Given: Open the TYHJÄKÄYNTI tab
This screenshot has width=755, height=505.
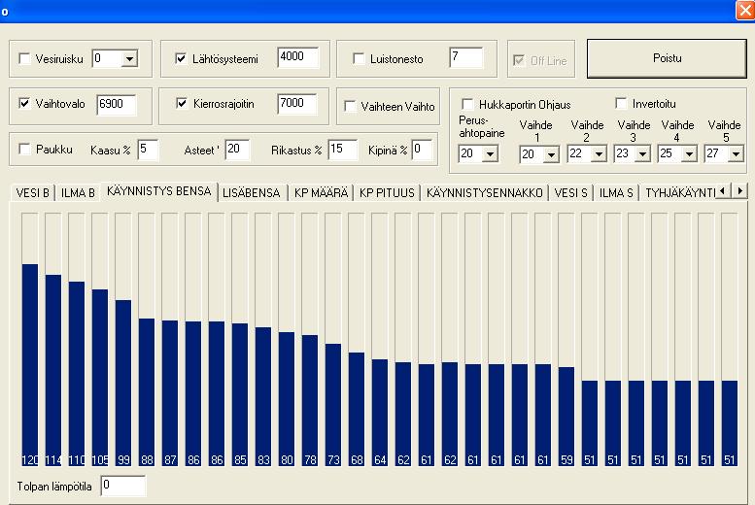Looking at the screenshot, I should click(x=679, y=193).
